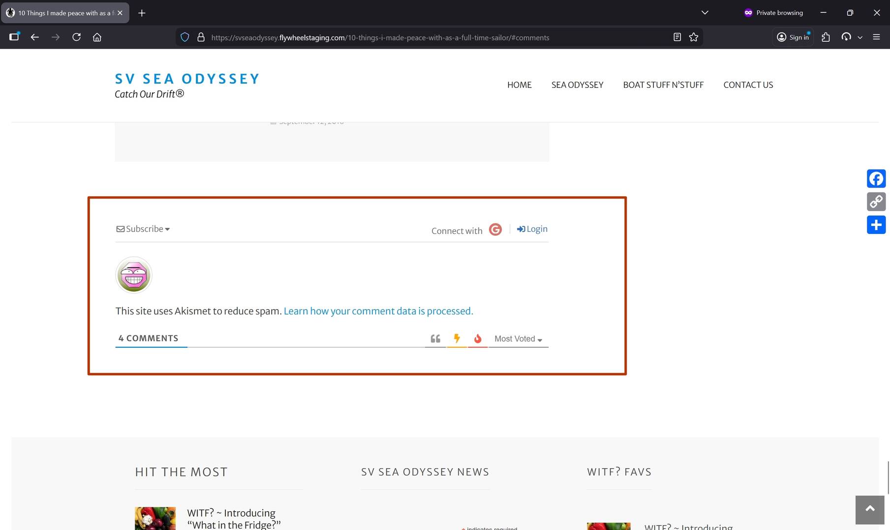Open the list all tabs chevron
Image resolution: width=890 pixels, height=530 pixels.
(x=705, y=13)
